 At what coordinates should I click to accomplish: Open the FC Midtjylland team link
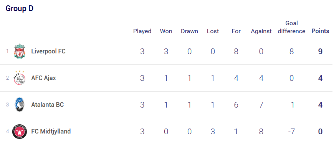(x=51, y=132)
